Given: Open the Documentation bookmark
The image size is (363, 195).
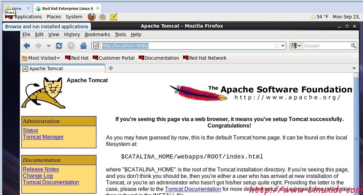Looking at the screenshot, I should 159,58.
